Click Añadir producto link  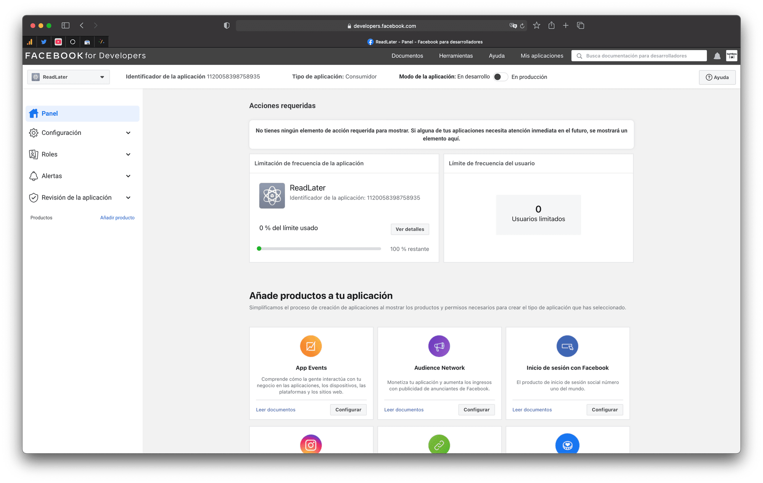point(118,218)
